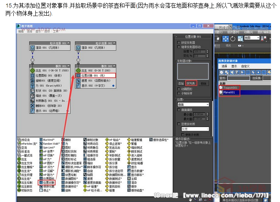
Task: Toggle Event 002 on/off bulb
Action: 114,66
